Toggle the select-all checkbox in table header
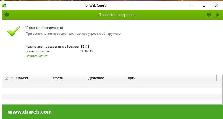 click(7, 78)
